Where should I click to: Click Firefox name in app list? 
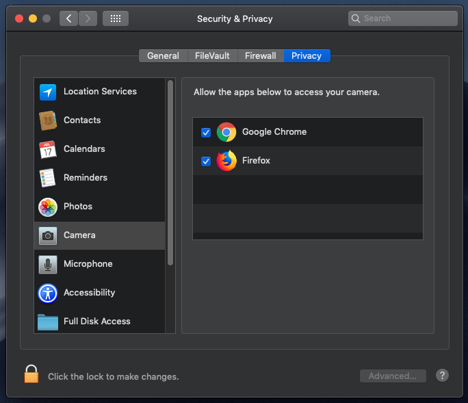256,160
